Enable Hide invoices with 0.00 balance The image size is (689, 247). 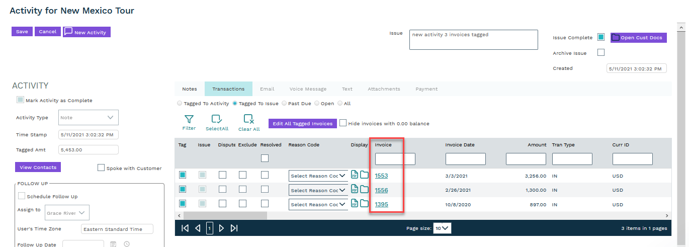pos(343,123)
